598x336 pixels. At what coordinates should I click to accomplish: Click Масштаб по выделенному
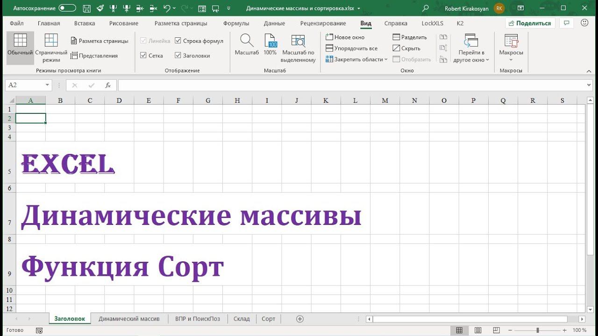point(299,48)
